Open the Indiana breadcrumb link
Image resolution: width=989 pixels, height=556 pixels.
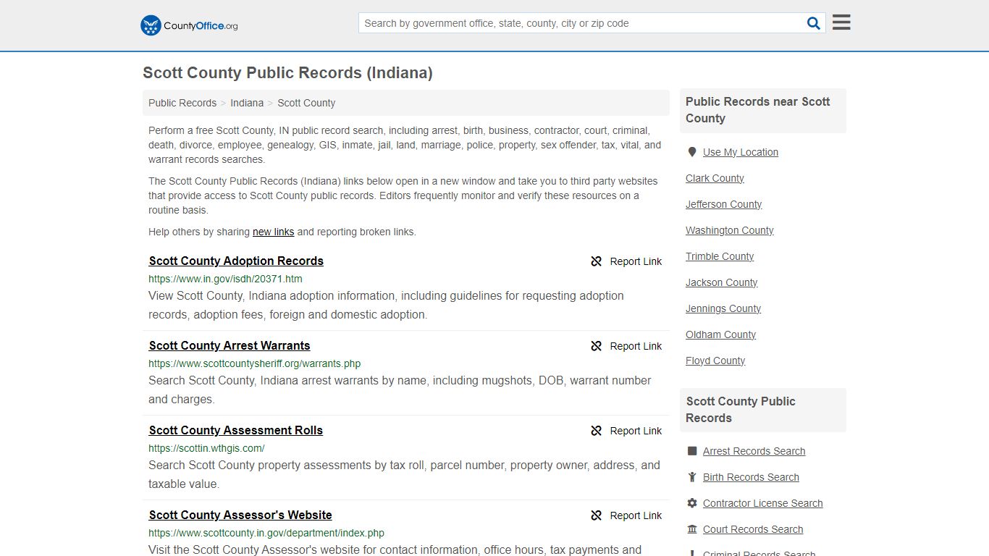click(x=247, y=103)
